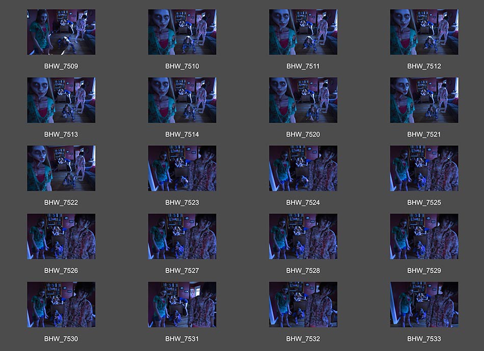484x351 pixels.
Task: Select the BHW_7523 photo
Action: 182,168
